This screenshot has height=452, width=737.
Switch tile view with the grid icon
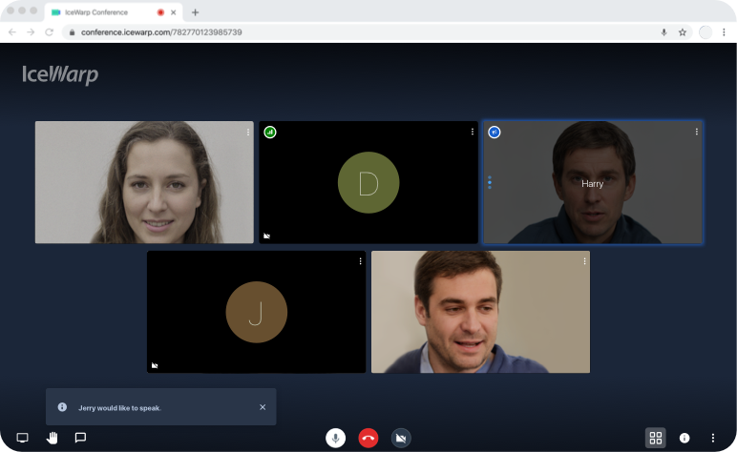656,438
